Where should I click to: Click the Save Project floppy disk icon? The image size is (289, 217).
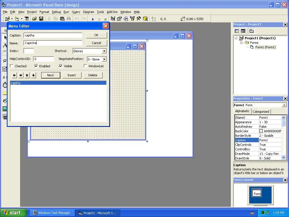[x=41, y=19]
